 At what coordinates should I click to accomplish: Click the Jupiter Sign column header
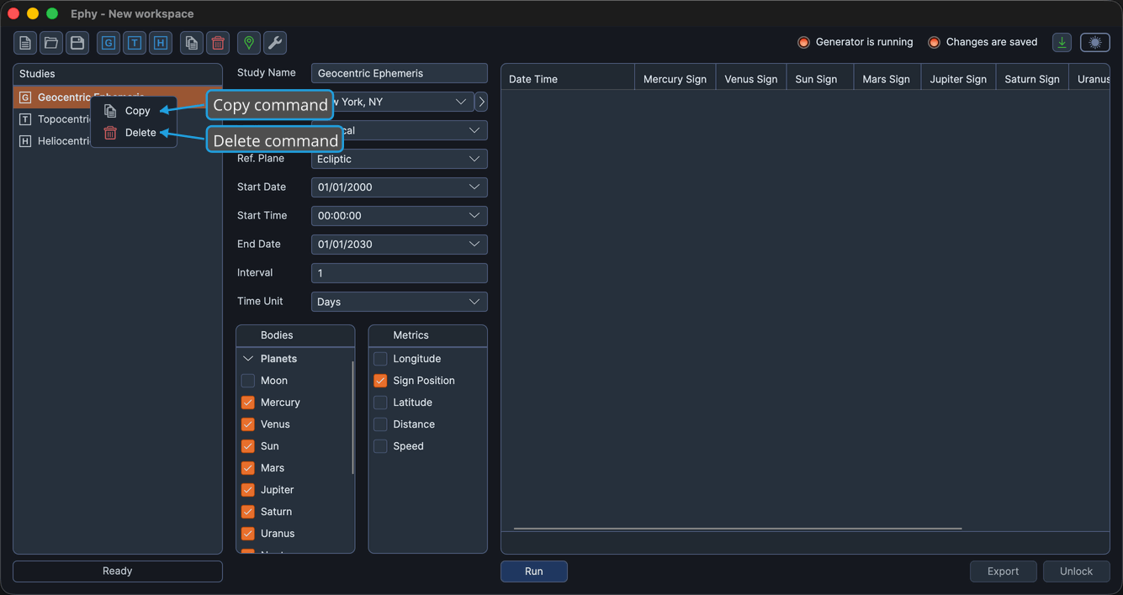pyautogui.click(x=958, y=79)
